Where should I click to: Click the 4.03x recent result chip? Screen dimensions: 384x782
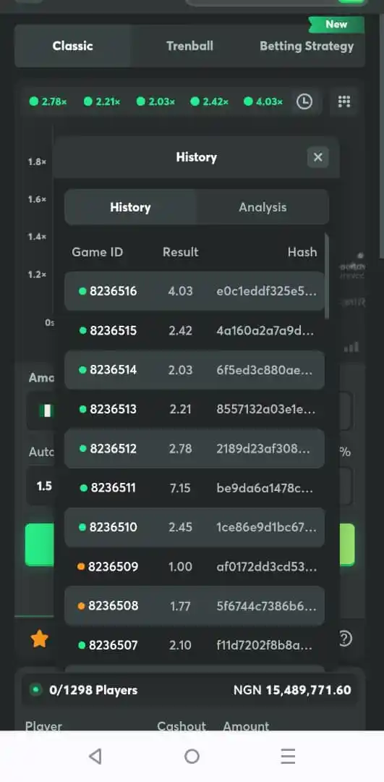pyautogui.click(x=263, y=102)
